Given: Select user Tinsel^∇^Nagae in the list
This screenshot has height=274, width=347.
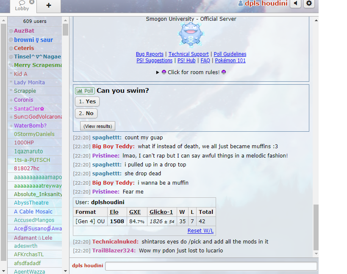Looking at the screenshot, I should [35, 57].
